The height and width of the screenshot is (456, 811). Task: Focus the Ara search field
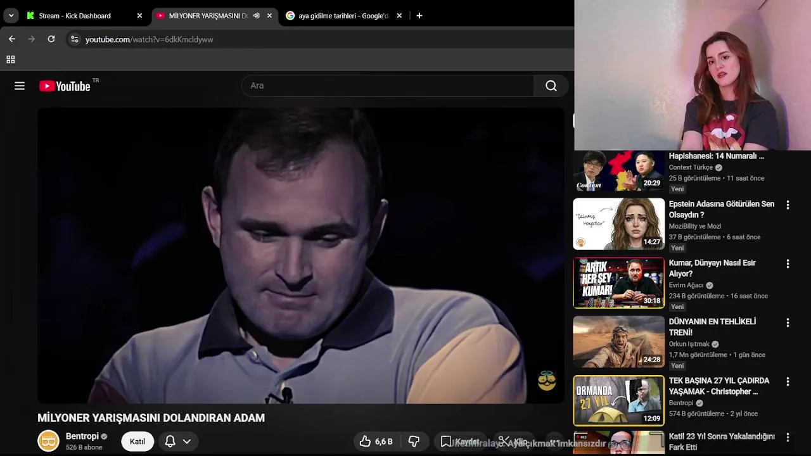click(388, 86)
